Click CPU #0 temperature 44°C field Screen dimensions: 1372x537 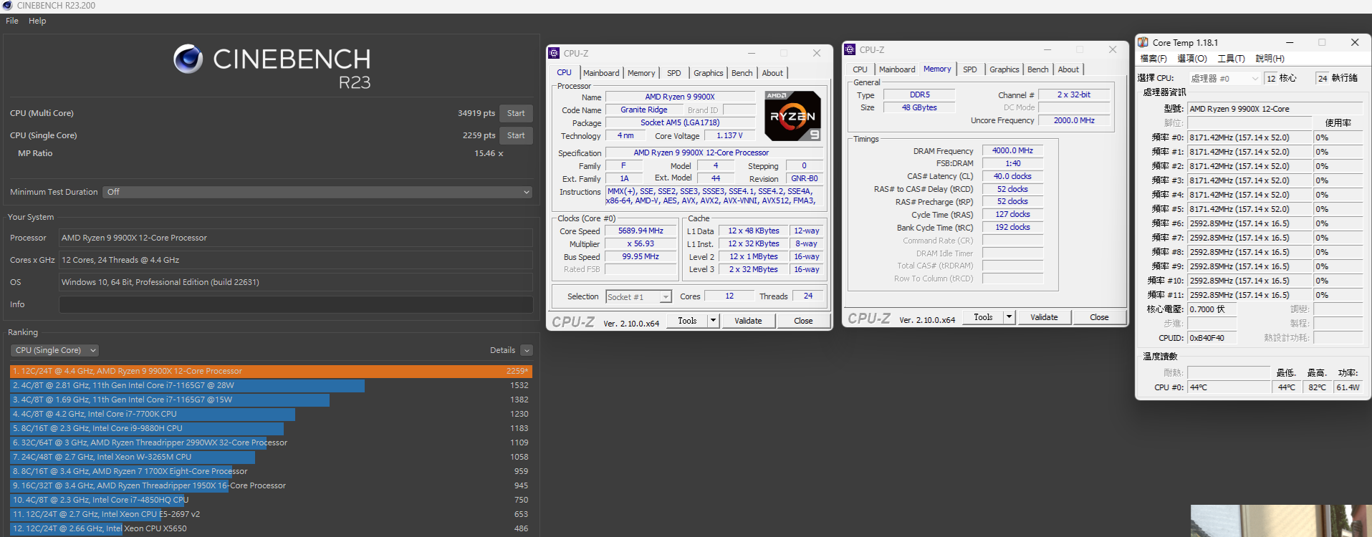(x=1229, y=387)
